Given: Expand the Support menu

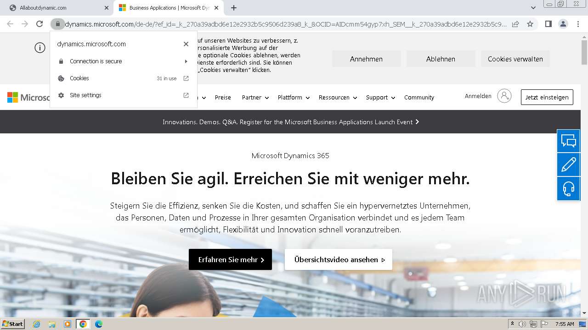Looking at the screenshot, I should (x=380, y=98).
